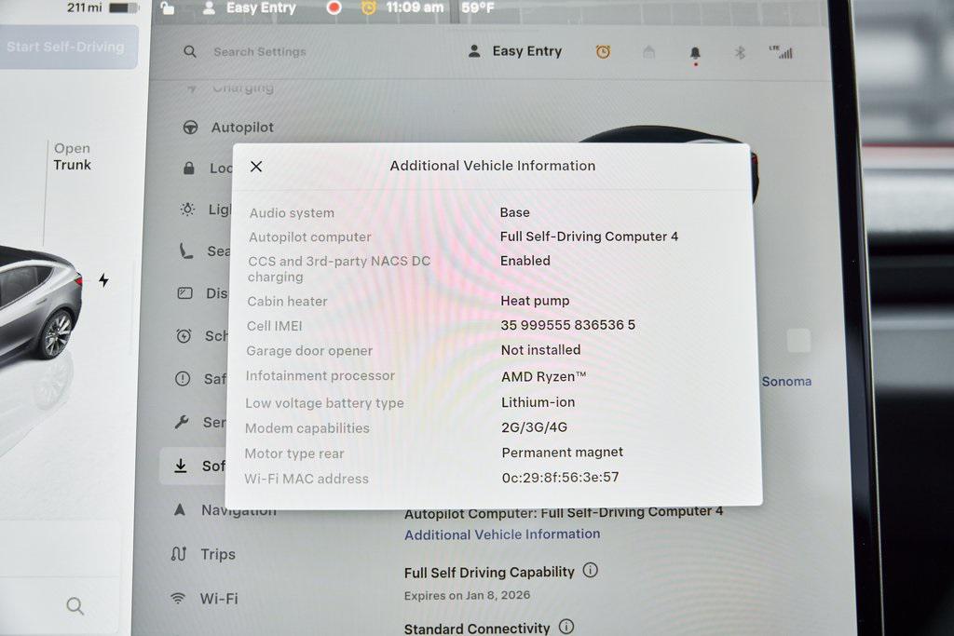Toggle the checkbox right of the dialog
Viewport: 954px width, 636px height.
point(798,341)
